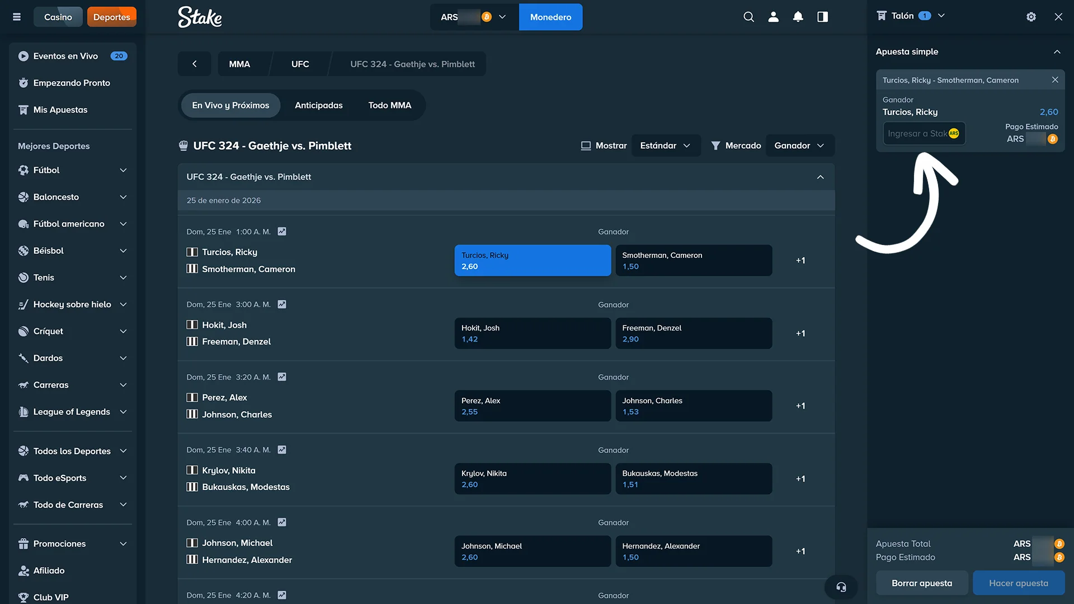Image resolution: width=1074 pixels, height=604 pixels.
Task: Collapse the UFC 324 event section
Action: (x=820, y=177)
